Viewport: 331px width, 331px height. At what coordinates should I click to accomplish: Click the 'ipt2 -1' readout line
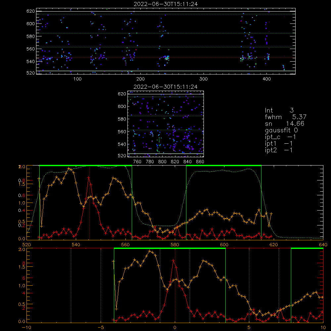tap(279, 150)
